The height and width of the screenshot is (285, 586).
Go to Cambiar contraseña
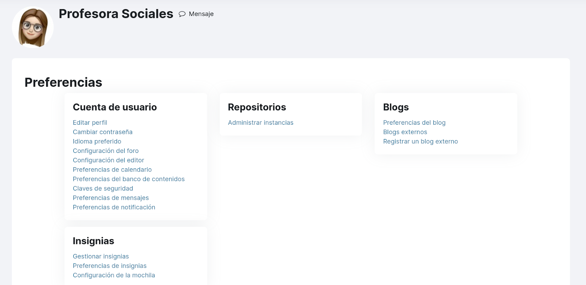[x=103, y=132]
